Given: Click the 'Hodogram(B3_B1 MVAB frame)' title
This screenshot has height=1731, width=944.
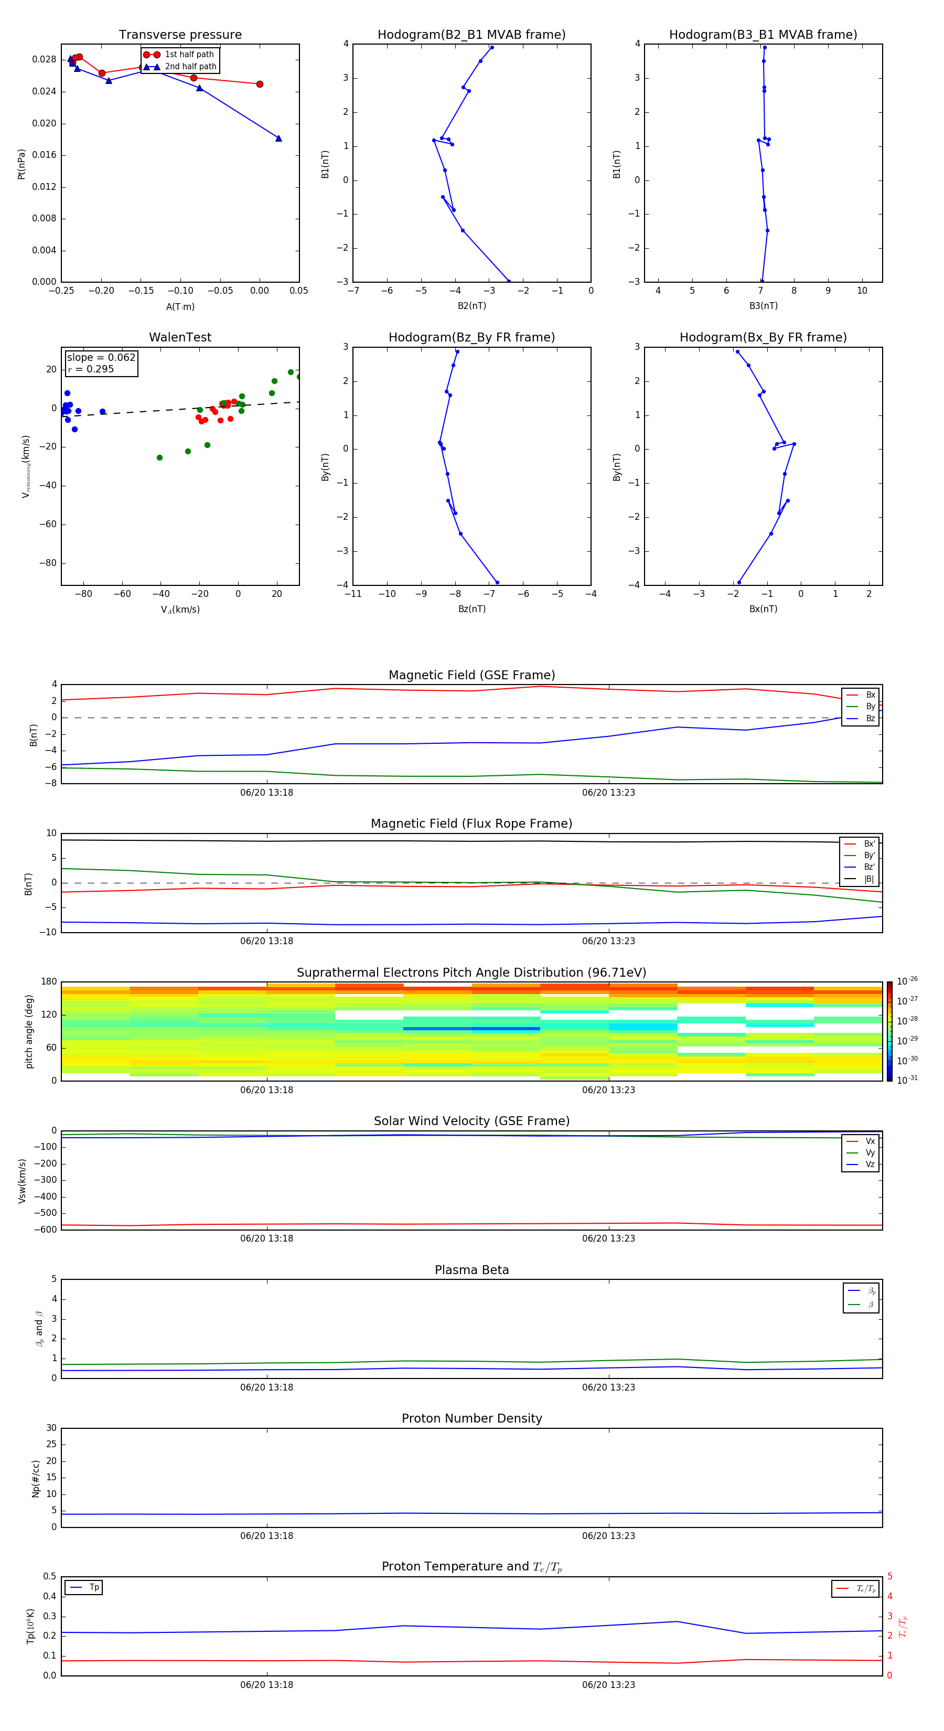Looking at the screenshot, I should [x=763, y=35].
